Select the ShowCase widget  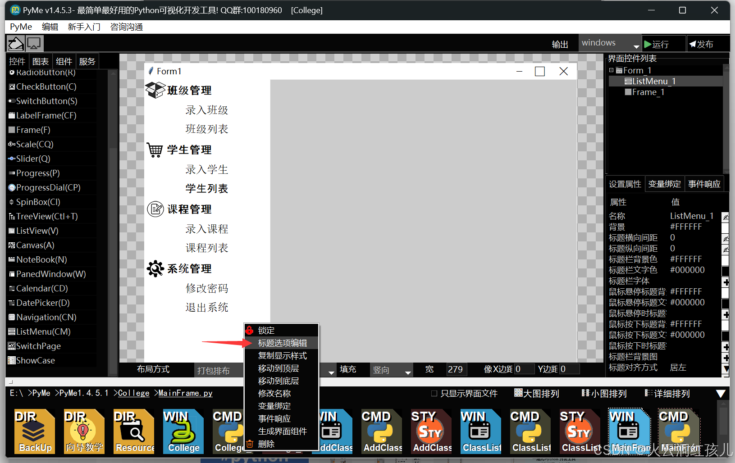tap(32, 360)
